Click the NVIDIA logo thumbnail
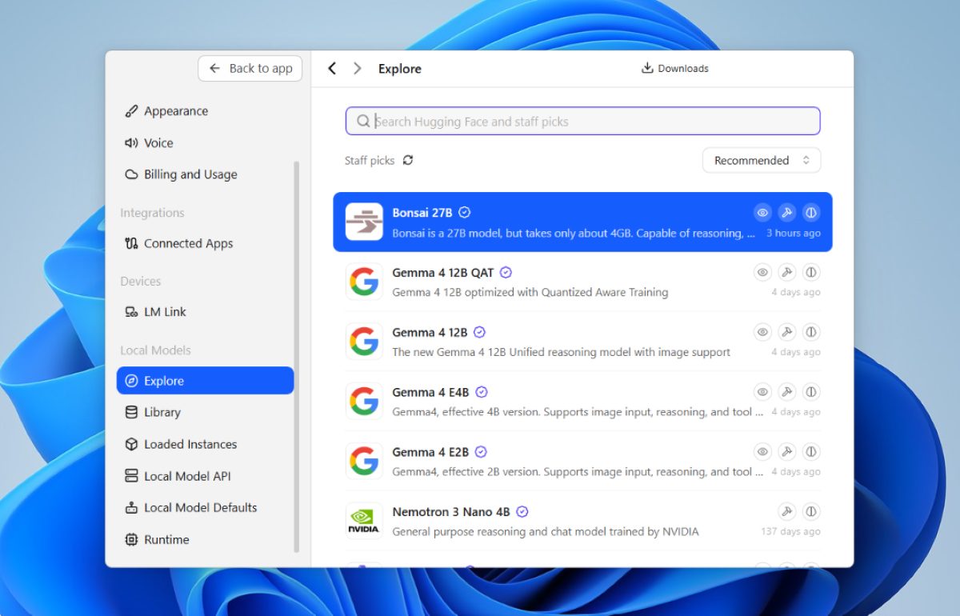 [364, 521]
